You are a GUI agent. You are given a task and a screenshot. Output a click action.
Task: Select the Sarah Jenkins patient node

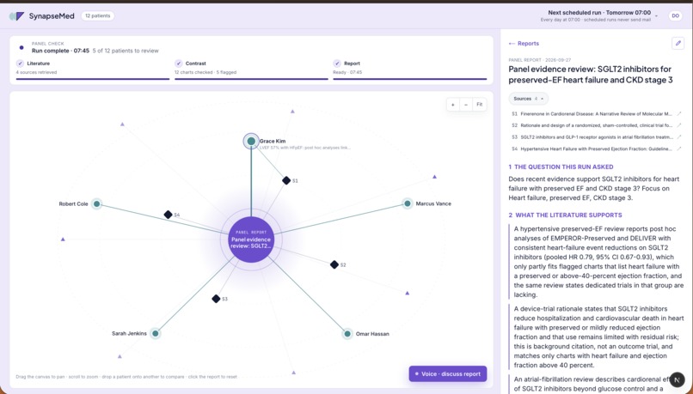[x=155, y=333]
